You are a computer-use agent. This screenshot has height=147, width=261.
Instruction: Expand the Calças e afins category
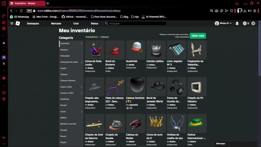pyautogui.click(x=82, y=87)
